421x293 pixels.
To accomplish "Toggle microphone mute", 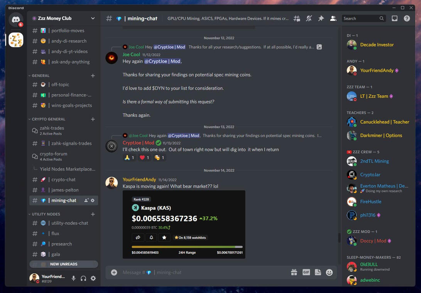I will [74, 278].
